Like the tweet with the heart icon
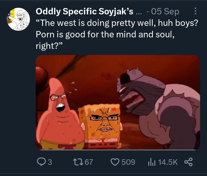This screenshot has height=176, width=207. [115, 162]
